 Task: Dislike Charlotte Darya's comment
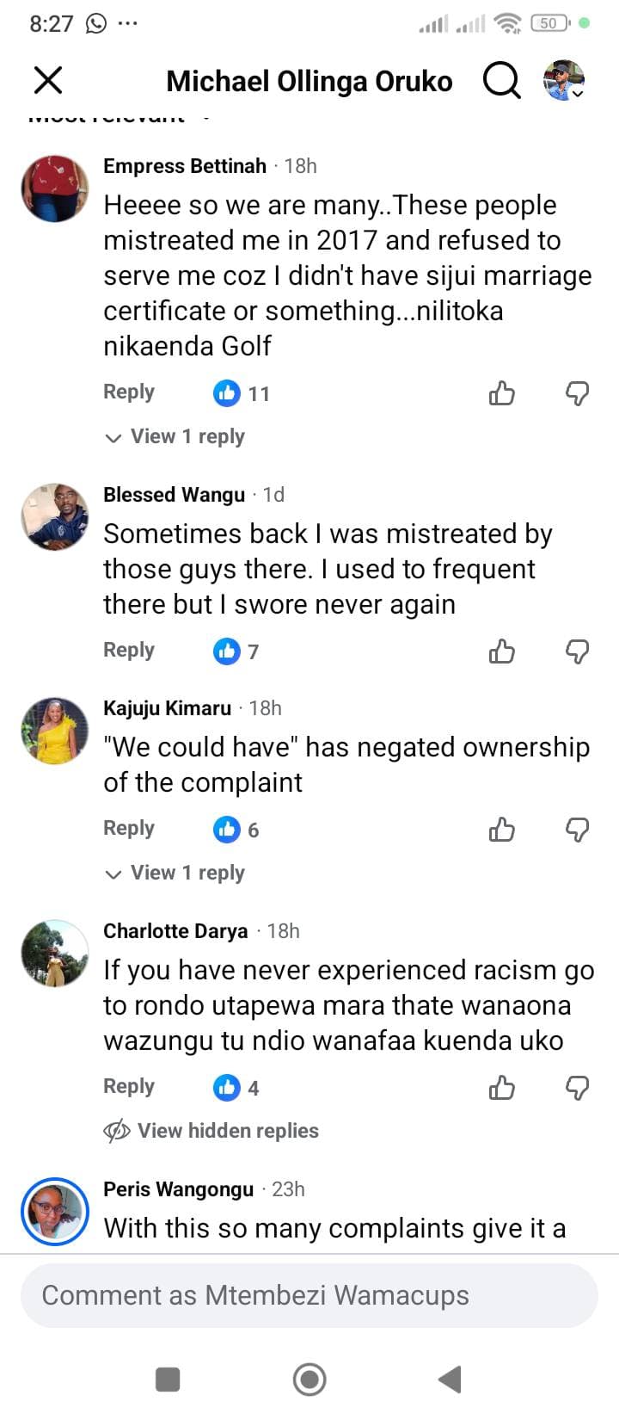pos(577,1088)
